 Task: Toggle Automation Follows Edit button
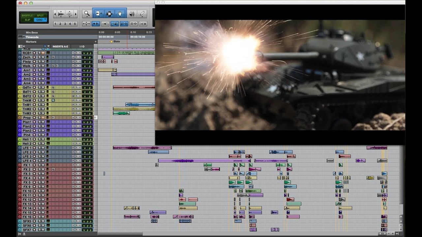point(115,24)
